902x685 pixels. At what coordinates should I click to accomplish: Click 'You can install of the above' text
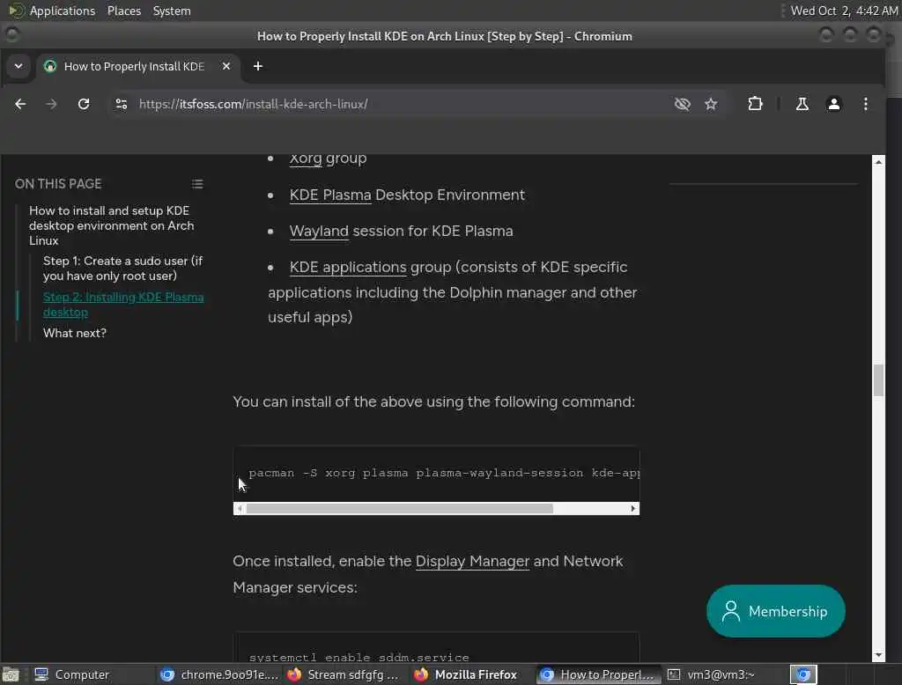[433, 402]
